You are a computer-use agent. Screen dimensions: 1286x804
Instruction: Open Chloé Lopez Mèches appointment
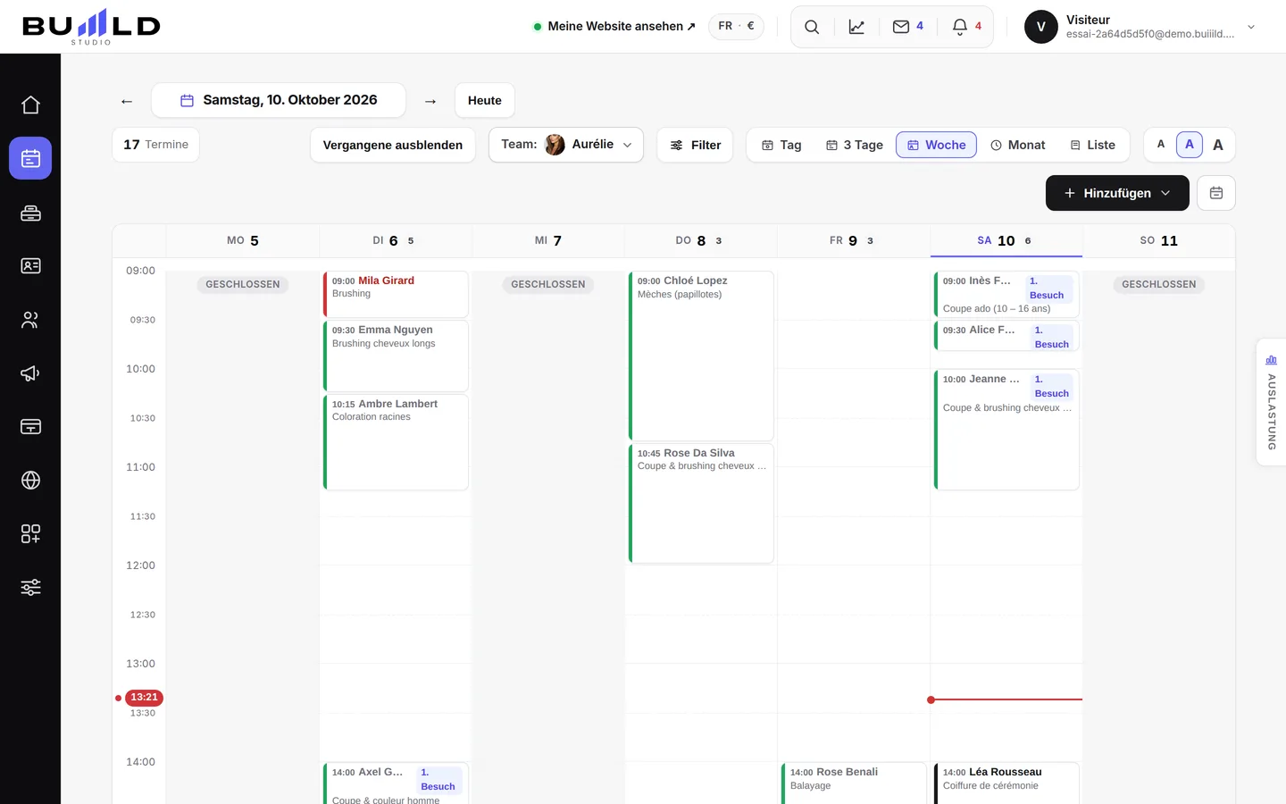(701, 356)
